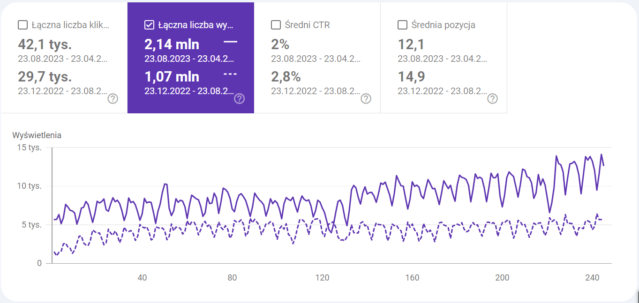Uncheck the Łączna liczba wyświetleń checkbox
This screenshot has width=639, height=303.
click(149, 25)
